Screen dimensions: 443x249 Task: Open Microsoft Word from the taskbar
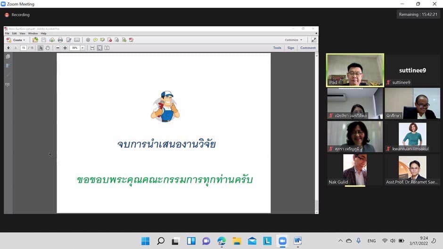[297, 241]
